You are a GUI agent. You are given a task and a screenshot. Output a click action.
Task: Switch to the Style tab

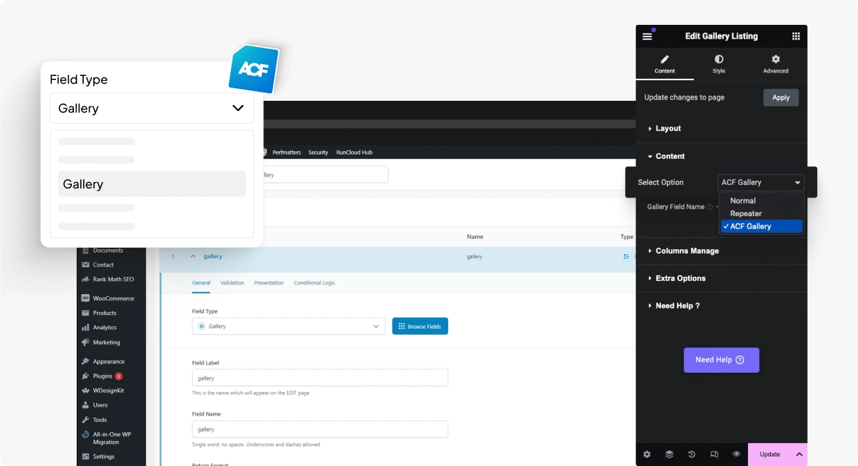click(x=719, y=64)
